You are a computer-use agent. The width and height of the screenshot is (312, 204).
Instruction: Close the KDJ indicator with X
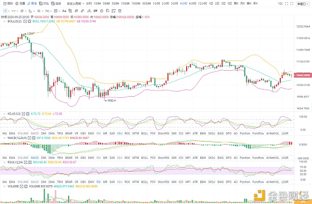click(x=28, y=114)
